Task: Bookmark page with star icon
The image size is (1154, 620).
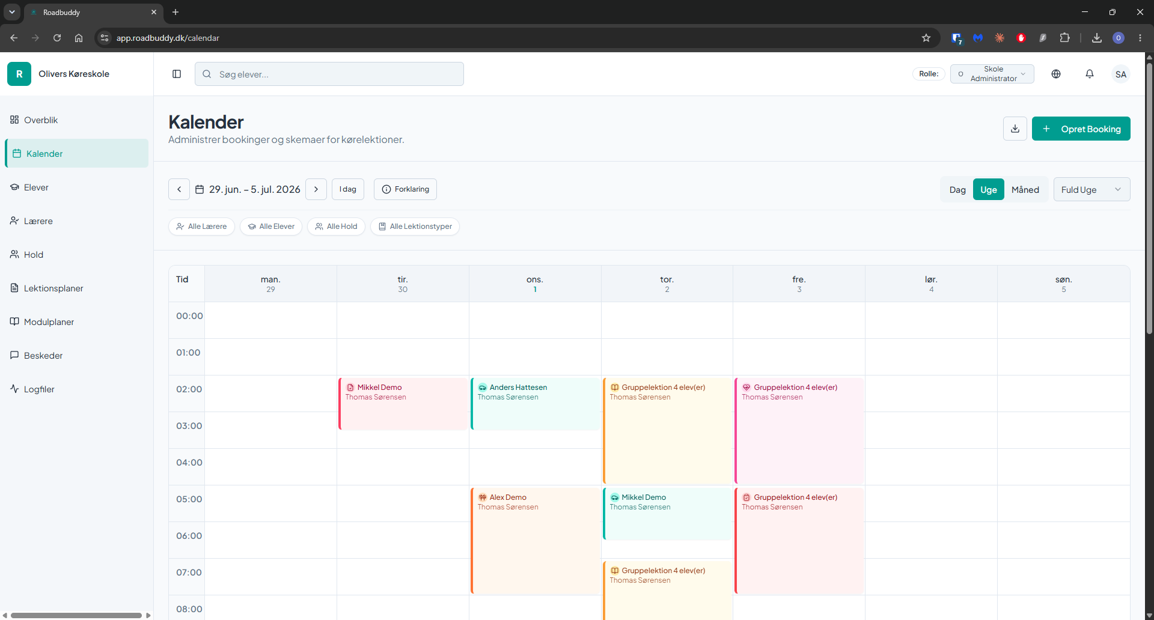Action: [926, 38]
